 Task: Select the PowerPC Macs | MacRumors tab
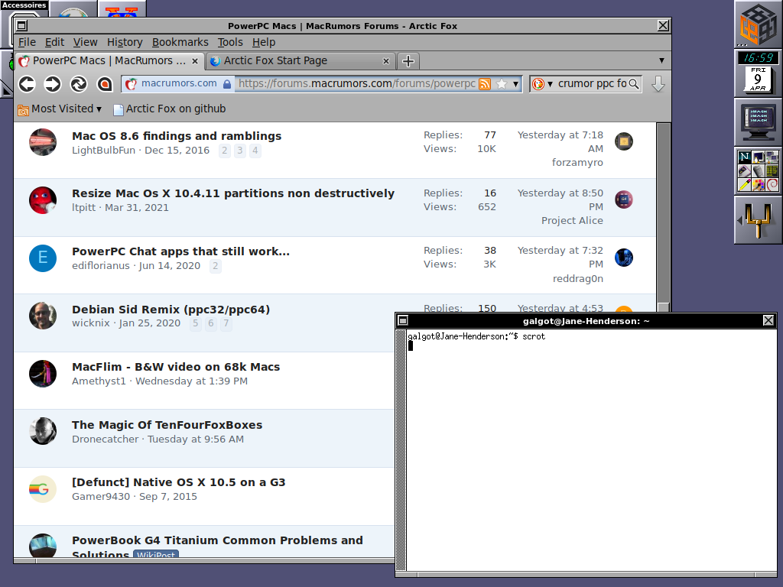pyautogui.click(x=110, y=61)
